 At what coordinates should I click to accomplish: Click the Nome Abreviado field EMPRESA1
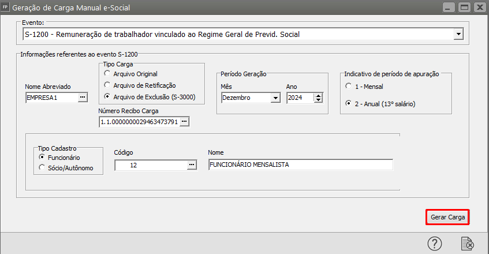51,98
